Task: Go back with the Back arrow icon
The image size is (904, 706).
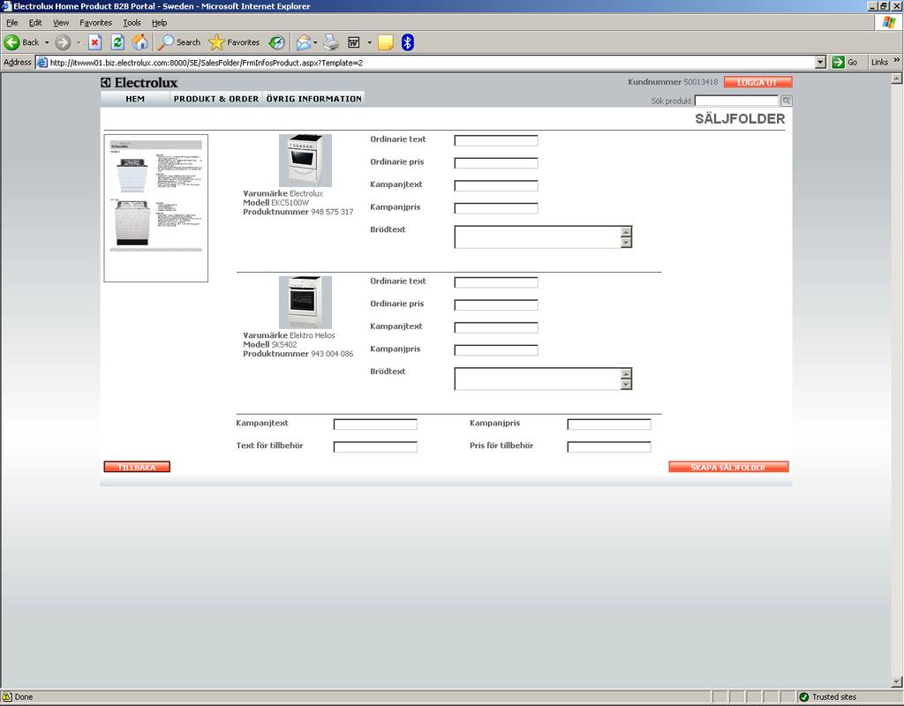Action: 12,42
